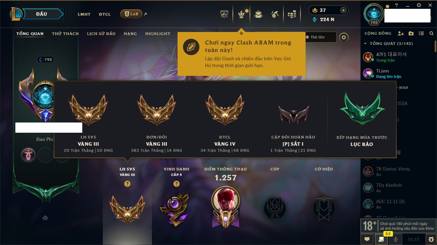Toggle the microphone mute button
Viewport: 437px width, 245px height.
click(x=396, y=239)
